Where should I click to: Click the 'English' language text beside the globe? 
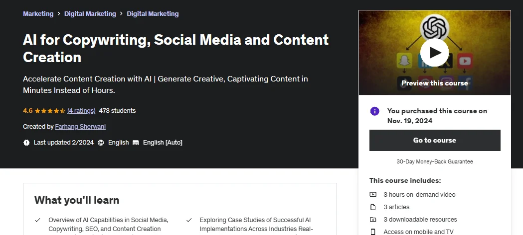point(118,143)
